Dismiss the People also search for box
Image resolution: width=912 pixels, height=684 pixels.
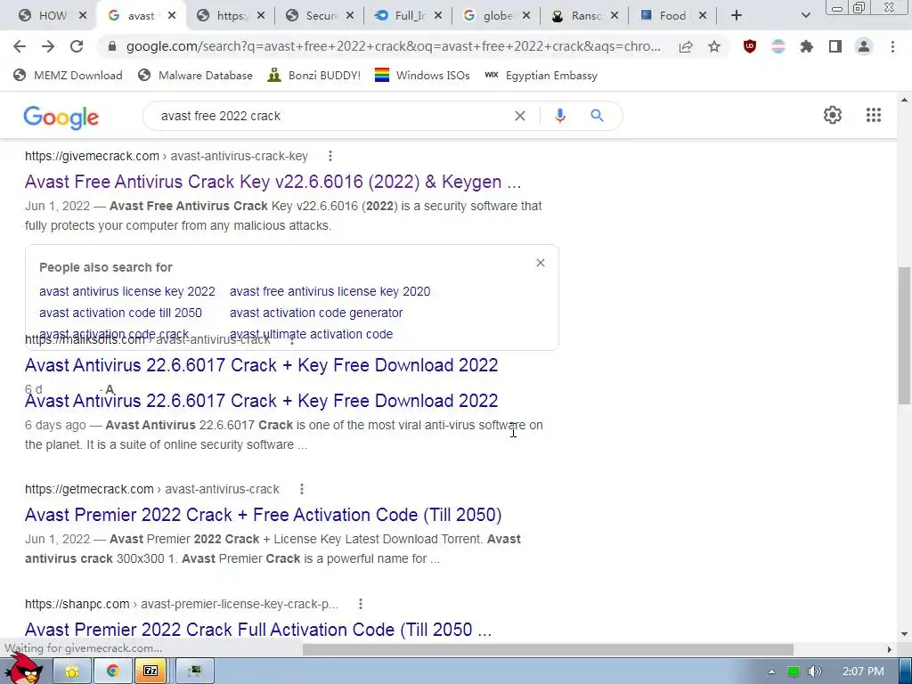point(541,263)
